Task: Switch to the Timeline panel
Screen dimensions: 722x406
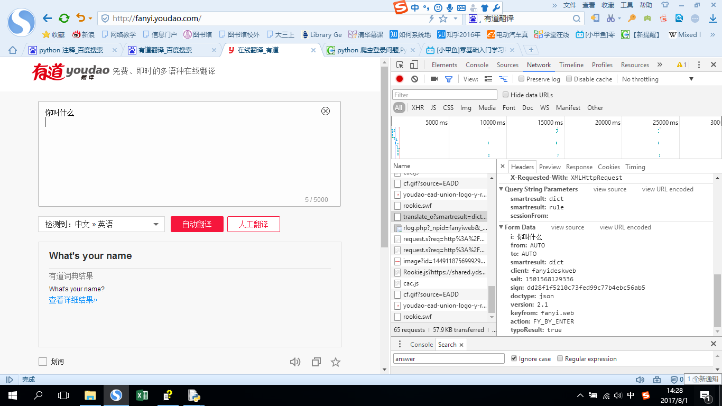Action: click(x=571, y=65)
